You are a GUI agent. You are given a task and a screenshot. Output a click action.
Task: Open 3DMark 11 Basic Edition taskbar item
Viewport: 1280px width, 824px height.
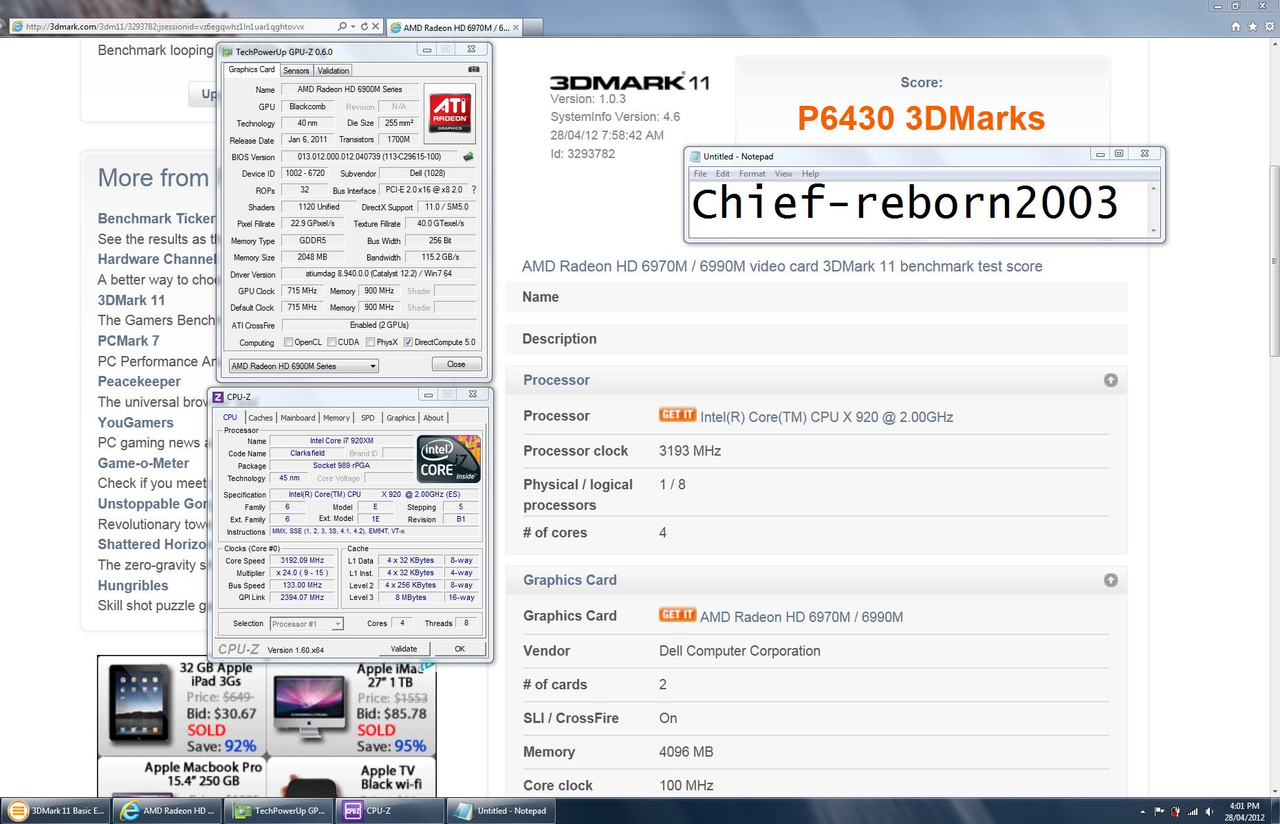[x=57, y=810]
